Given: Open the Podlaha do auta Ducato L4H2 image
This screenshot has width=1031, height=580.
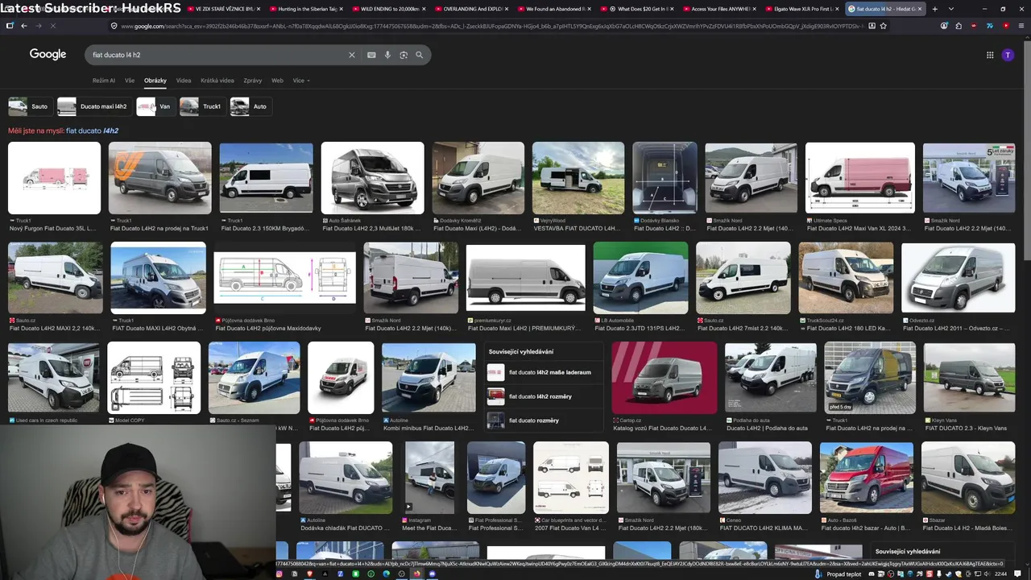Looking at the screenshot, I should [770, 378].
